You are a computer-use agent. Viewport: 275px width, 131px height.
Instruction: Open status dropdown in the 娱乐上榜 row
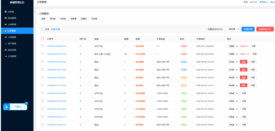[x=233, y=54]
